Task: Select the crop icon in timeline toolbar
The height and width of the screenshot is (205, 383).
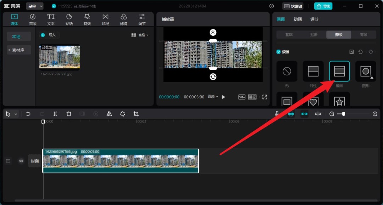Action: tap(137, 114)
